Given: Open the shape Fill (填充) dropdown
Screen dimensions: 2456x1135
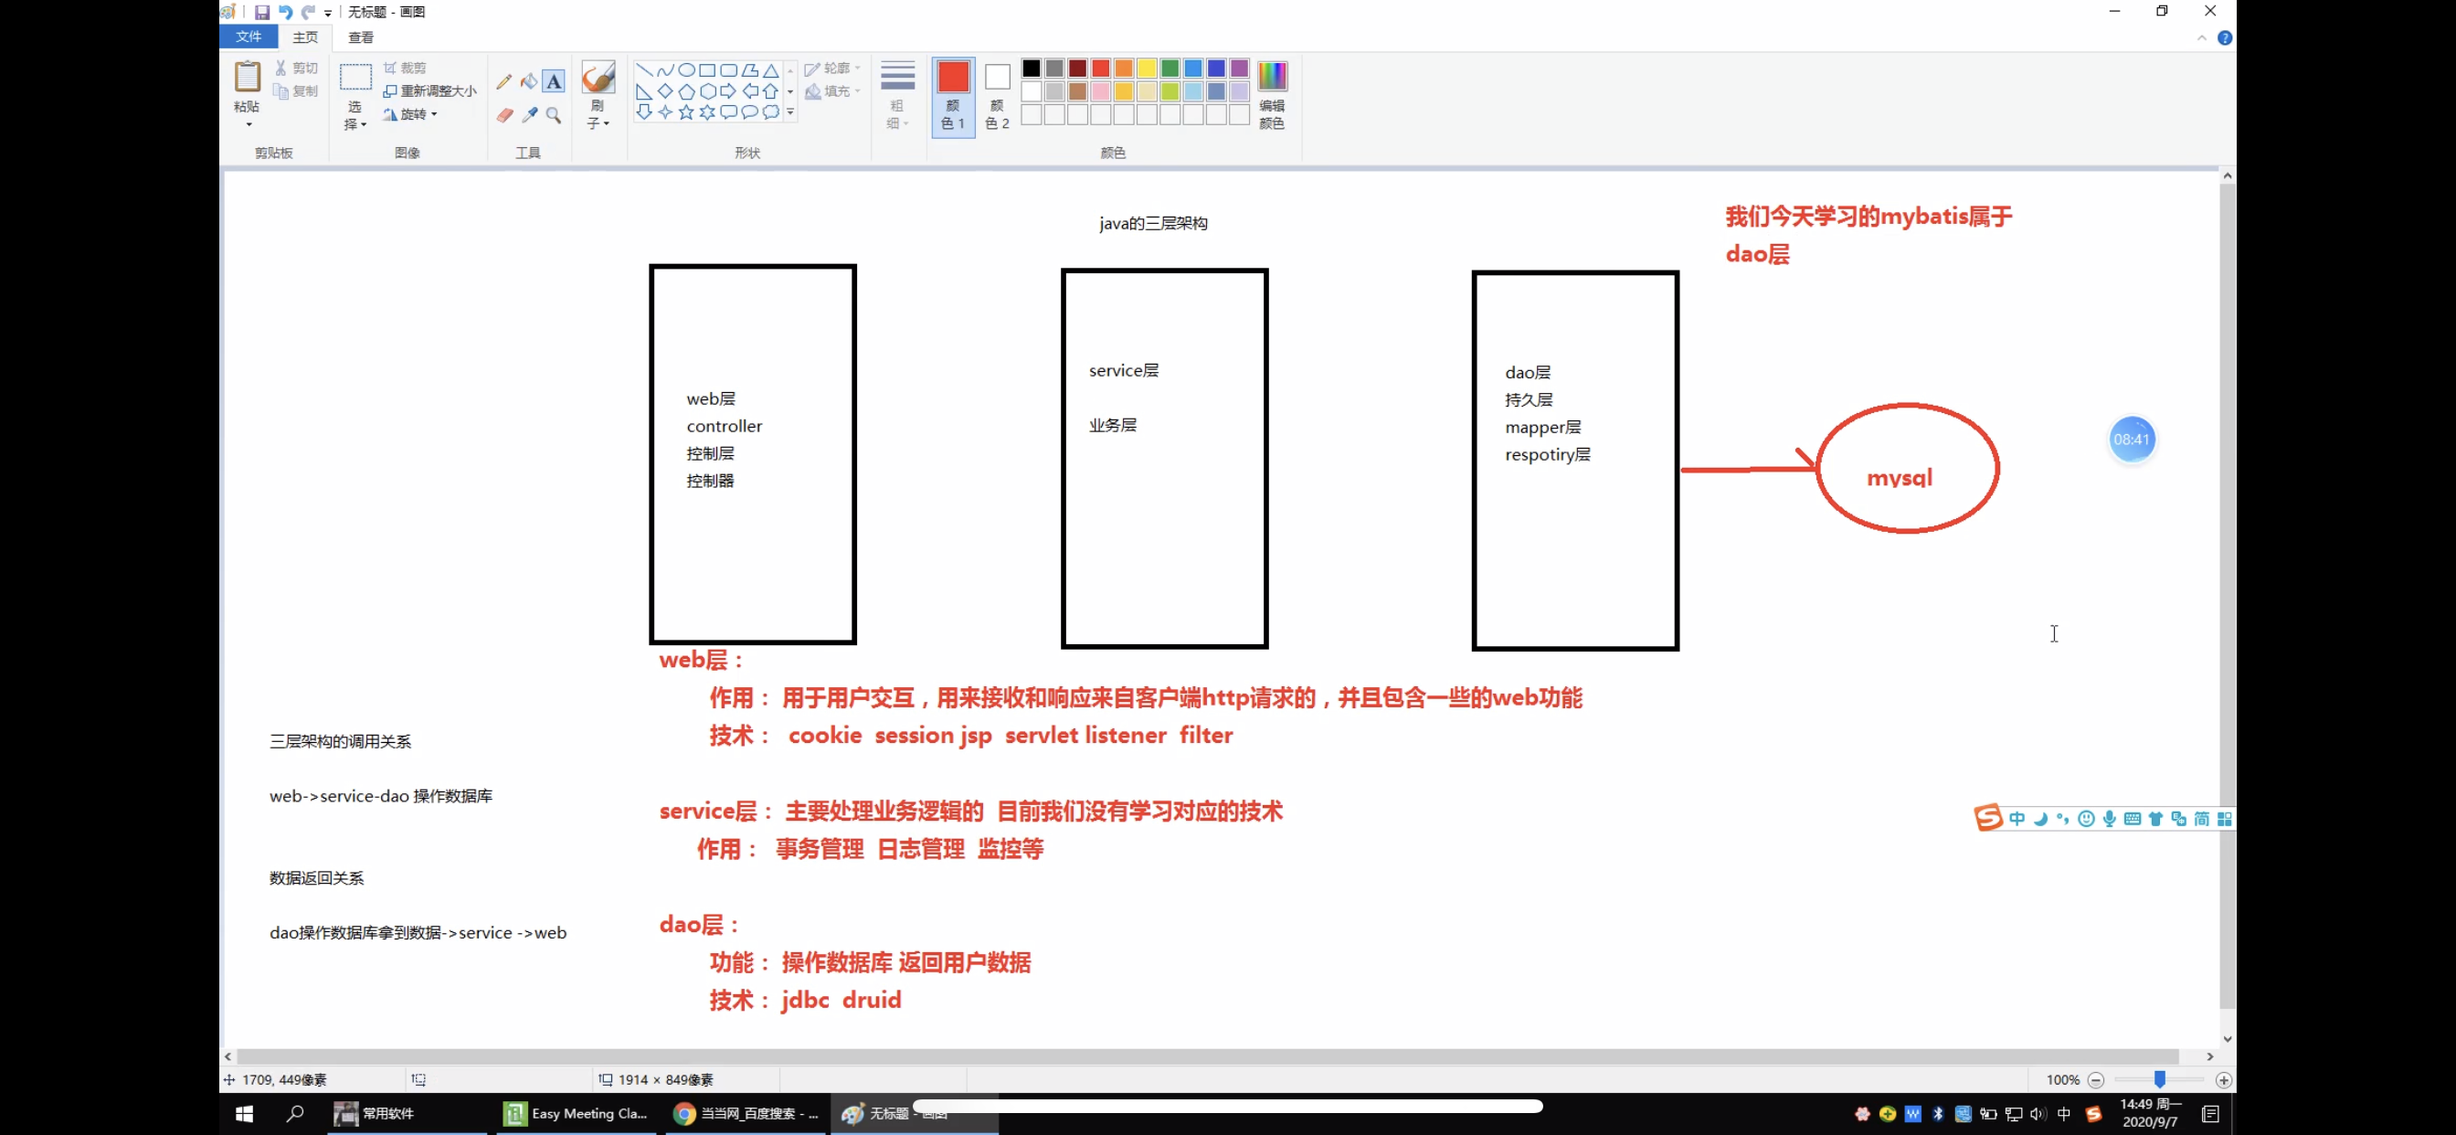Looking at the screenshot, I should pos(832,90).
